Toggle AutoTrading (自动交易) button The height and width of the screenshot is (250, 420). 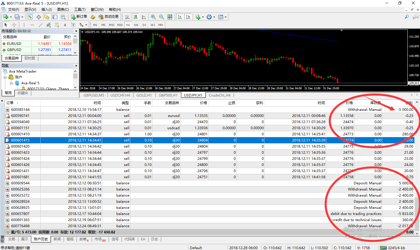(108, 17)
